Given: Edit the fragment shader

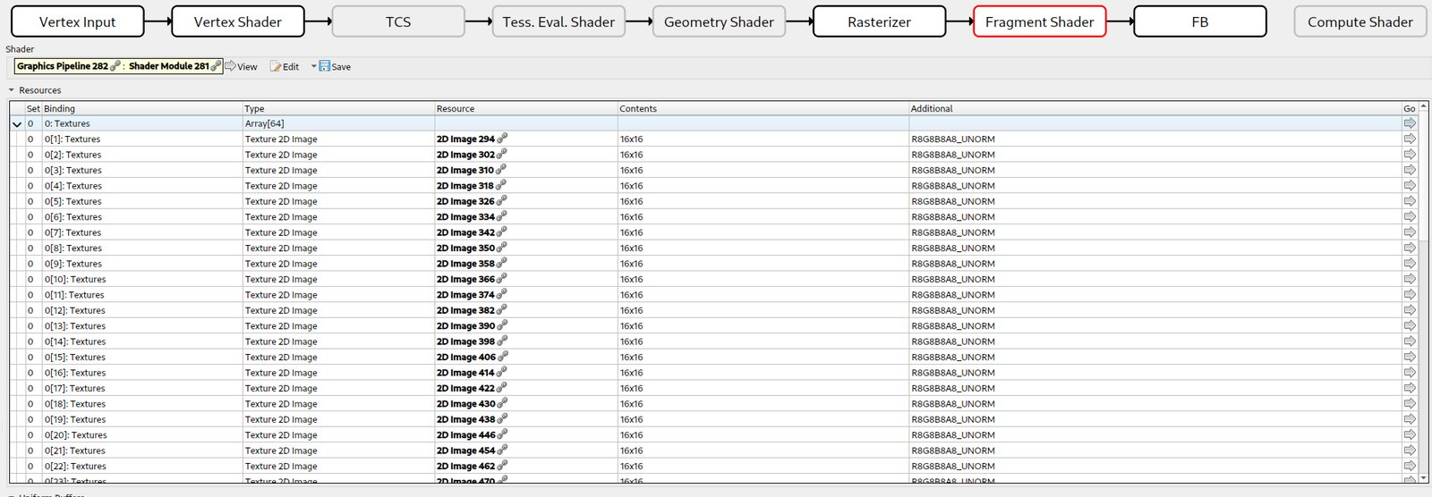Looking at the screenshot, I should tap(285, 66).
